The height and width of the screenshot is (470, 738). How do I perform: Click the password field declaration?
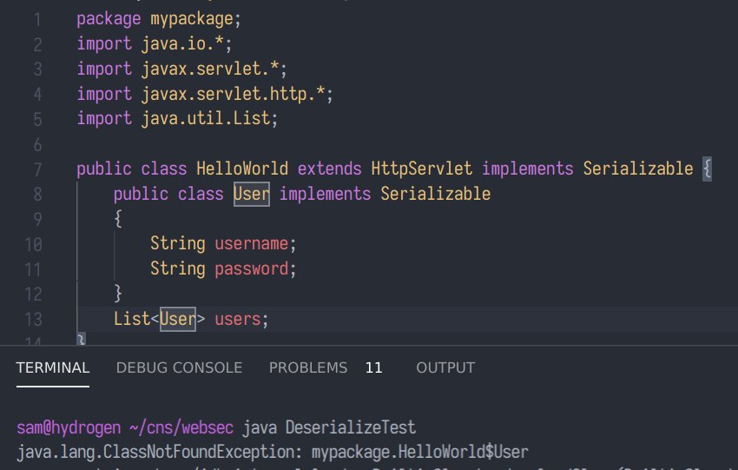[252, 268]
